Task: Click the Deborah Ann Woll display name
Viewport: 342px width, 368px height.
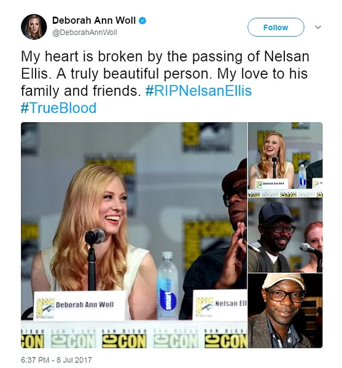Action: (94, 20)
